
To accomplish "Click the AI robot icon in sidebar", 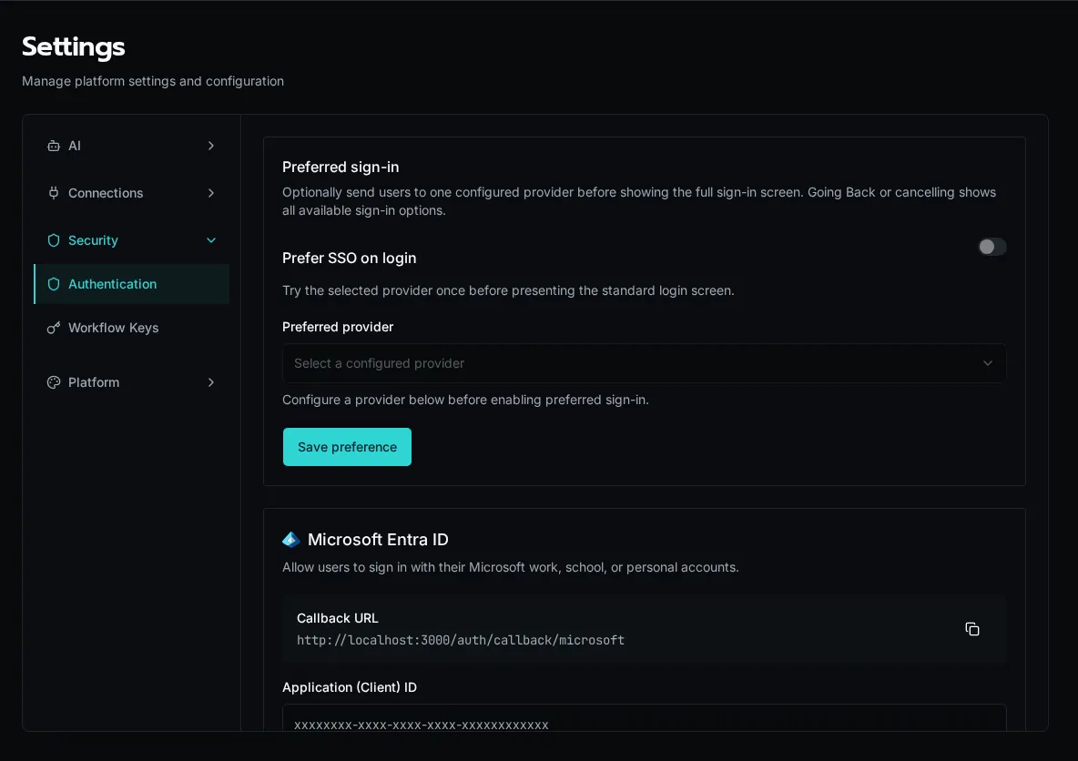I will coord(53,146).
